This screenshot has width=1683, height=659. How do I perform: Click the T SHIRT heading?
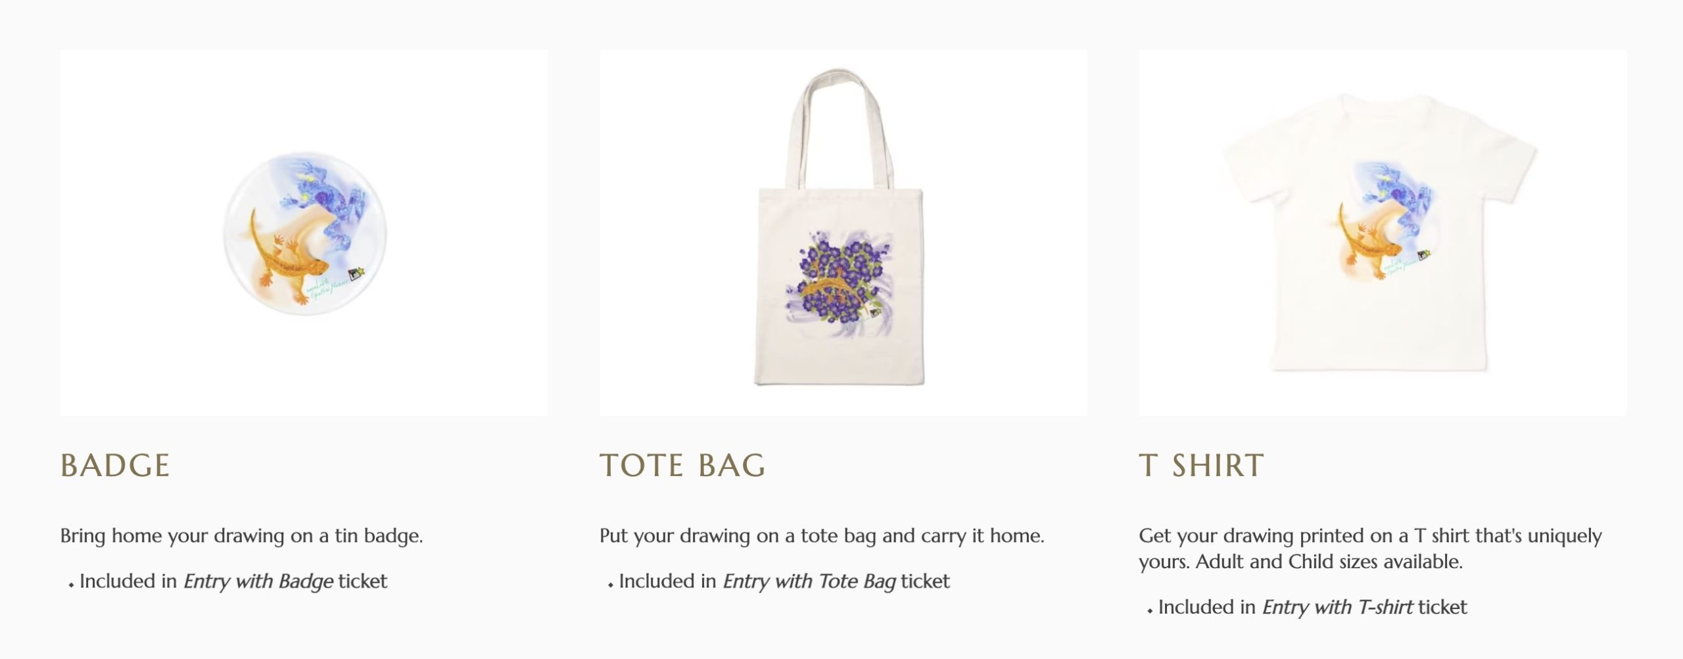1201,466
